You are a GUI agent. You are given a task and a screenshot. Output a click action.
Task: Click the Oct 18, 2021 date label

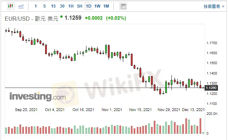click(x=83, y=110)
